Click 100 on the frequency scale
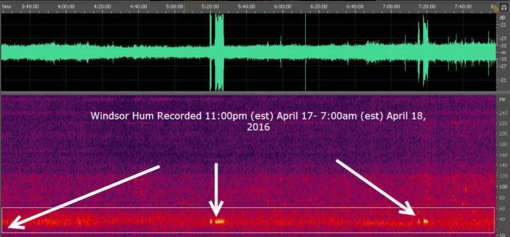Viewport: 510px width, 237px height. (x=503, y=187)
